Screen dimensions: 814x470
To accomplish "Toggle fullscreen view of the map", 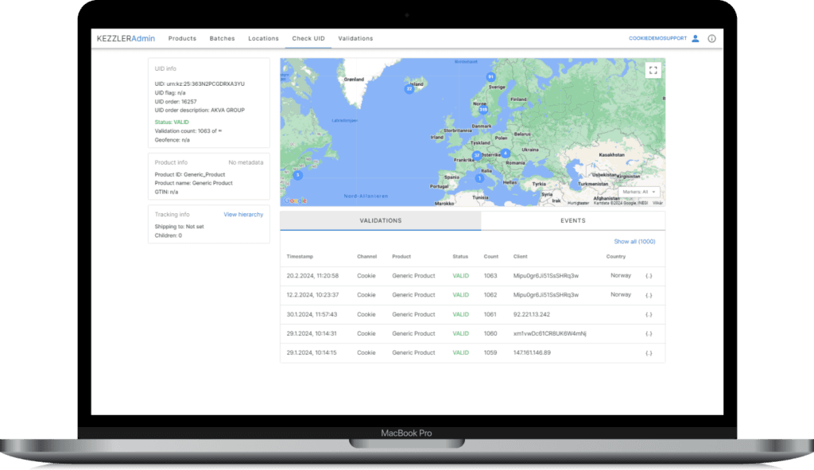I will [x=653, y=70].
